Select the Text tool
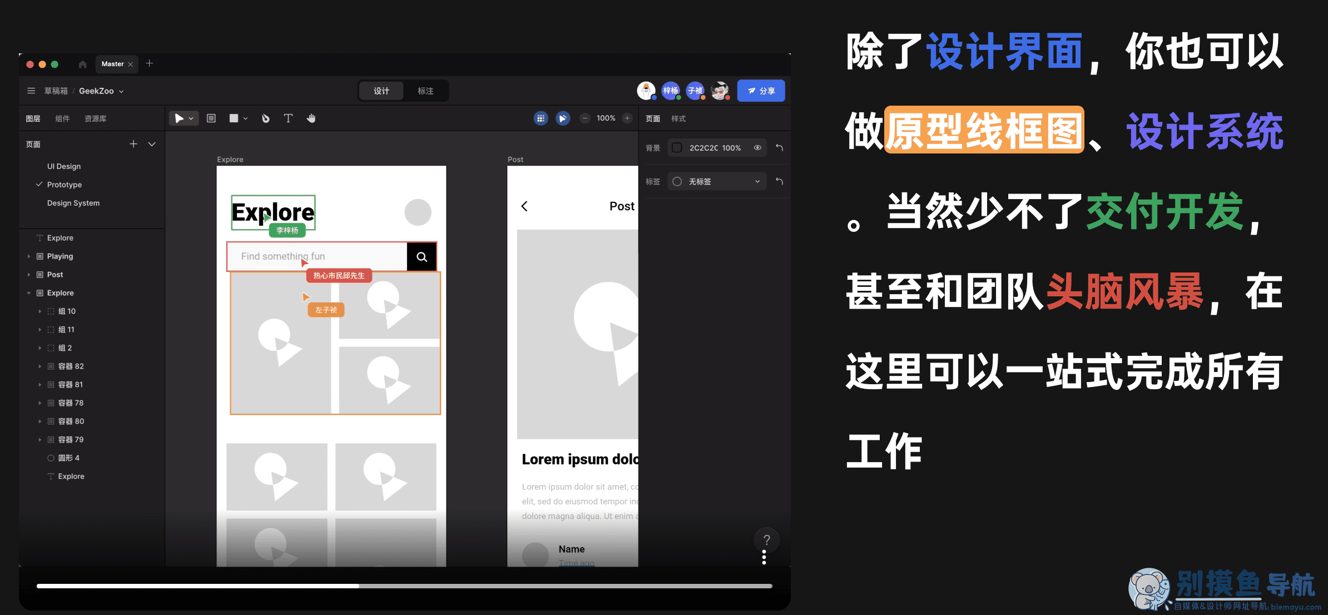Viewport: 1328px width, 615px height. click(288, 118)
